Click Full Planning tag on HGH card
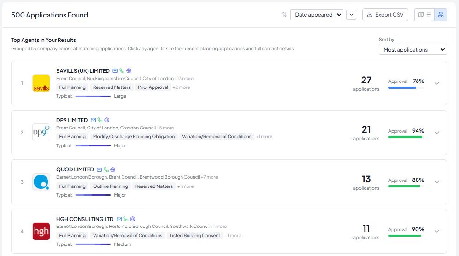The image size is (459, 256). pyautogui.click(x=72, y=236)
